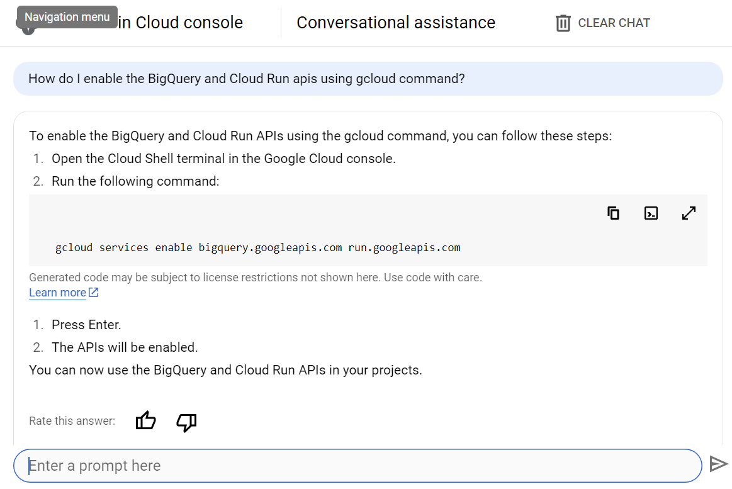Click the Conversational assistance heading

(x=396, y=23)
